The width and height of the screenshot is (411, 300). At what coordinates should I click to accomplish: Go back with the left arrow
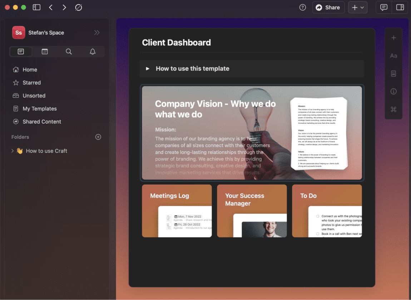coord(51,8)
